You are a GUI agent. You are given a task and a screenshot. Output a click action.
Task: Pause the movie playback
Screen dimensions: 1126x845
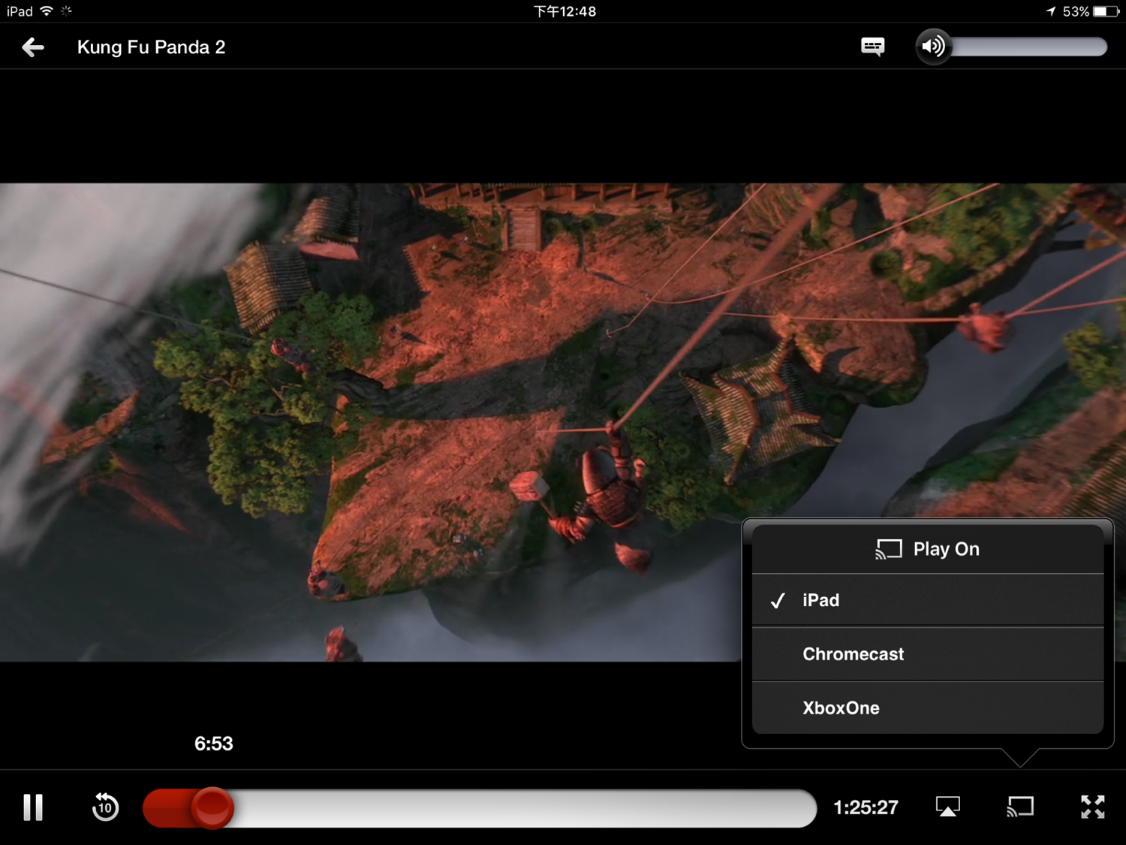click(x=33, y=807)
